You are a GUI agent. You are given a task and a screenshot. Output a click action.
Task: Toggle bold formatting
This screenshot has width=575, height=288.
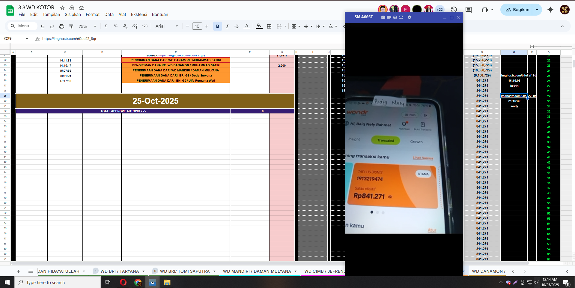point(218,26)
